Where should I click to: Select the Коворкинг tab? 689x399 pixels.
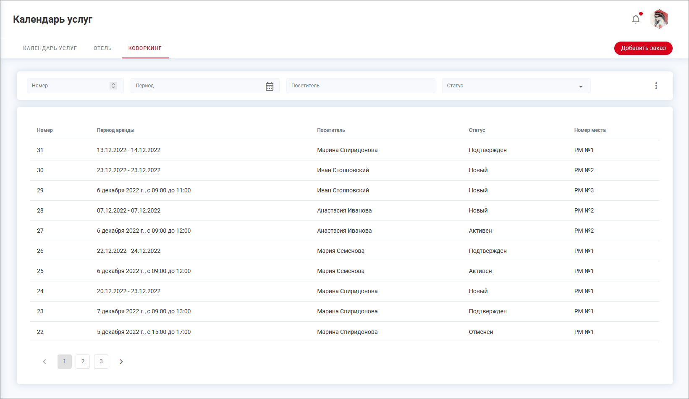(145, 48)
